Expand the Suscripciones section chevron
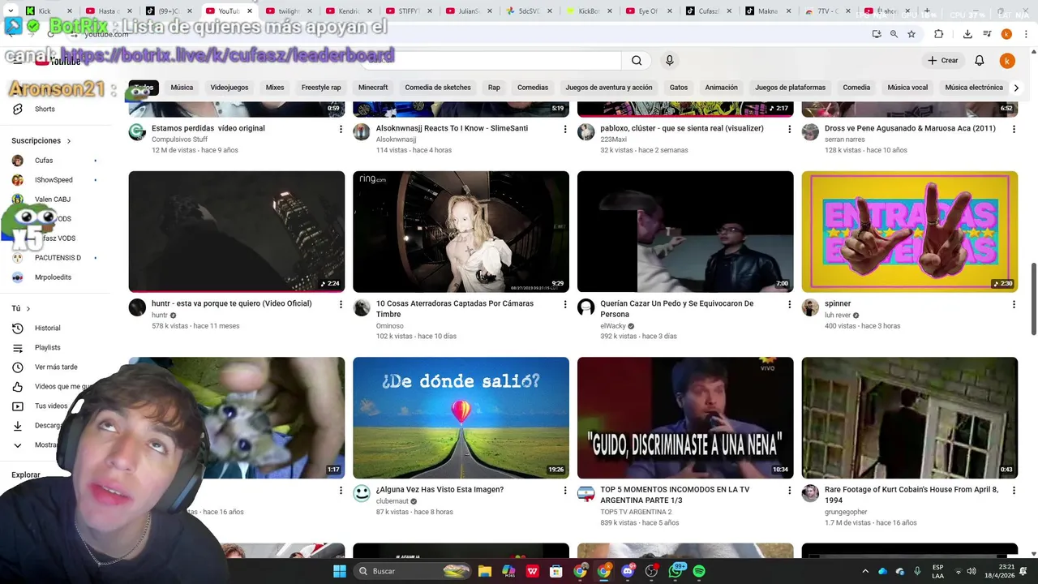This screenshot has height=584, width=1038. click(x=68, y=141)
